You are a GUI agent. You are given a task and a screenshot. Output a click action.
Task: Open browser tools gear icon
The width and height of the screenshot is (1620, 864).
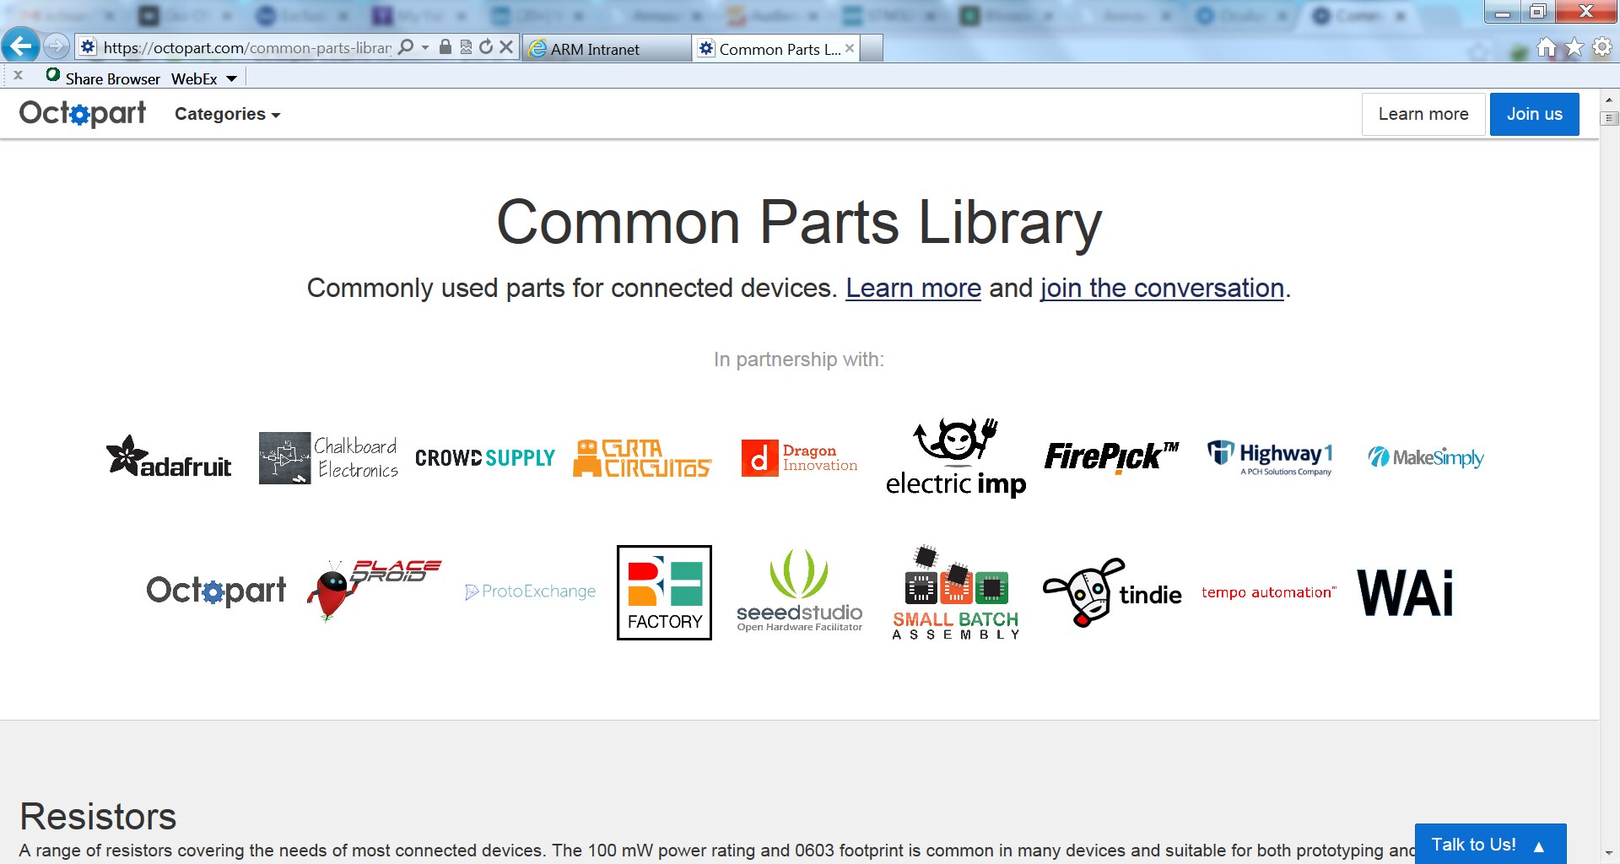(1602, 47)
